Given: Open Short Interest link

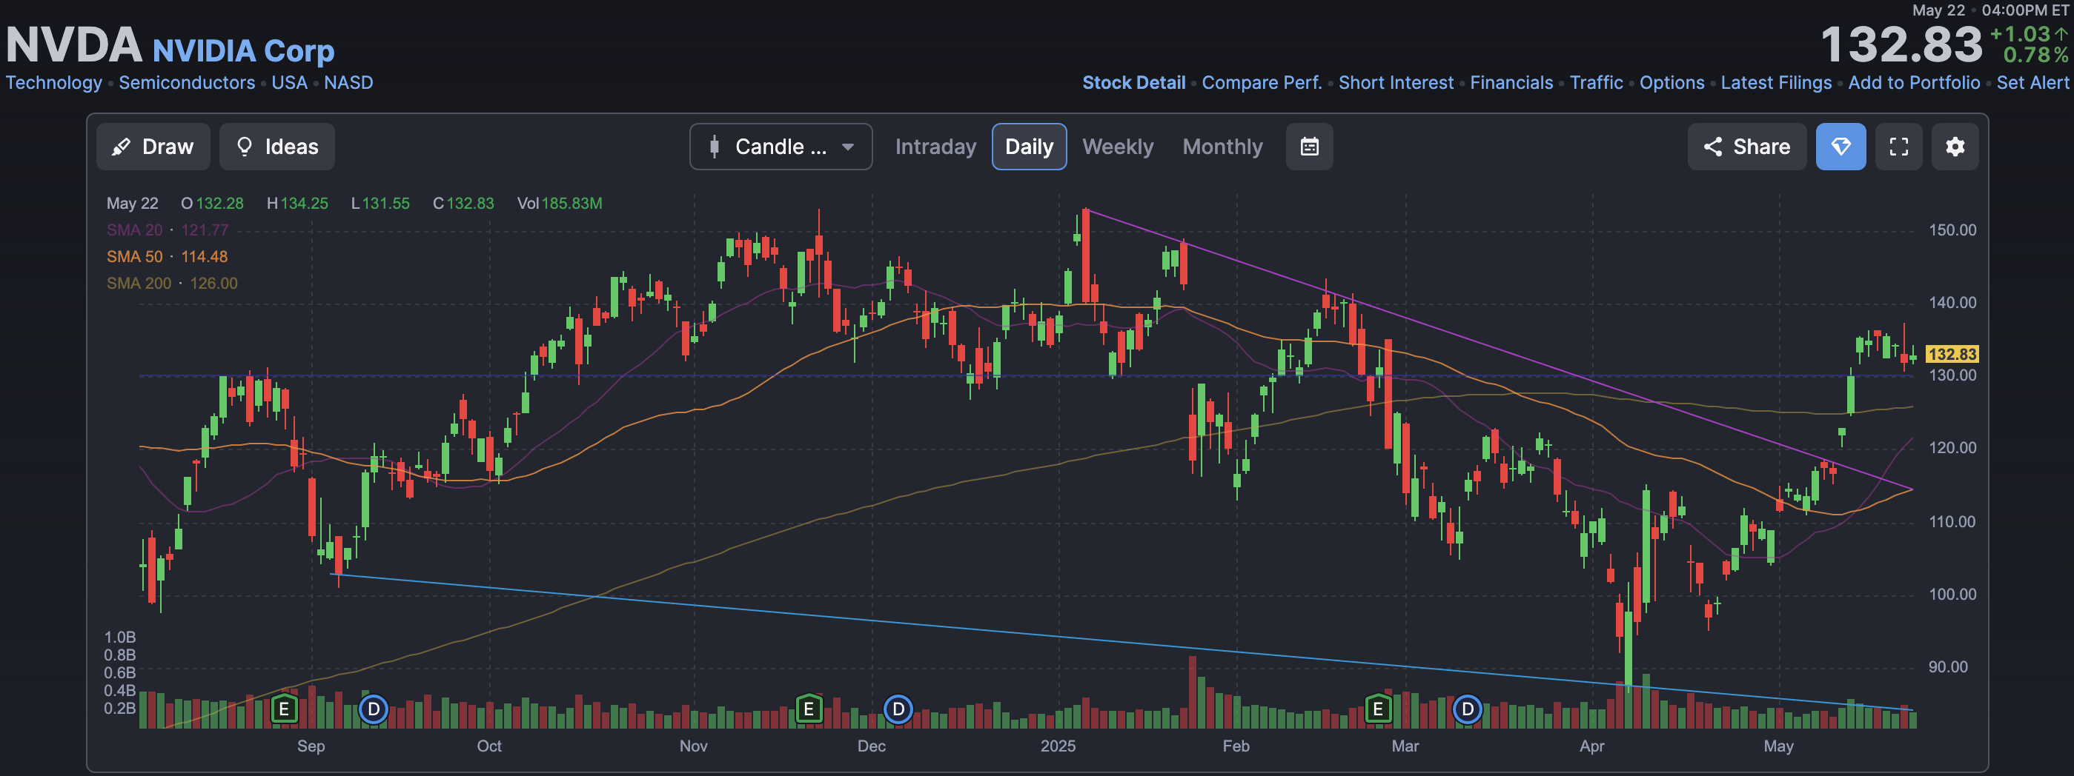Looking at the screenshot, I should 1395,82.
